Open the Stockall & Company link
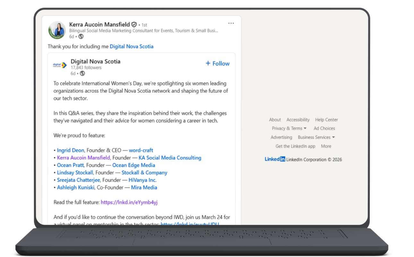The image size is (414, 257). (144, 173)
